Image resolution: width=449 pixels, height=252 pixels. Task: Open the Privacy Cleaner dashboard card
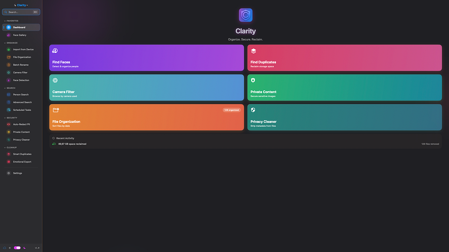[345, 117]
